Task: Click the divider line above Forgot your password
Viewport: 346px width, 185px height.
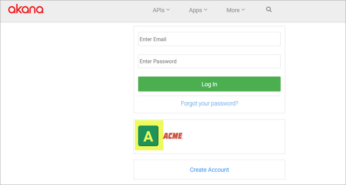Action: [x=210, y=96]
